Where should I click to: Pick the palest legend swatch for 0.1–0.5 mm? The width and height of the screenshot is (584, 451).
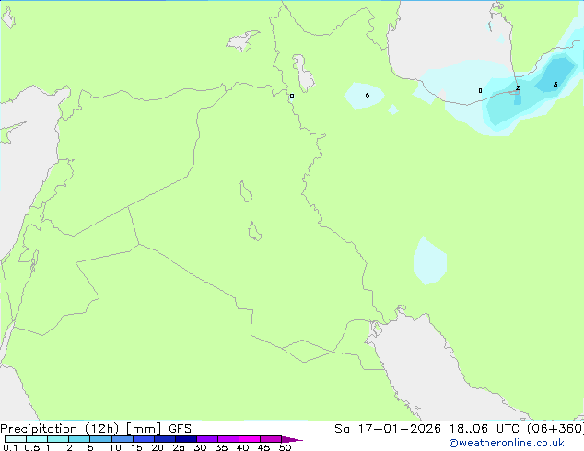point(16,439)
